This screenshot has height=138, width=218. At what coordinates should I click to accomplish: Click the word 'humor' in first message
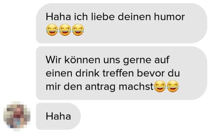(169, 17)
